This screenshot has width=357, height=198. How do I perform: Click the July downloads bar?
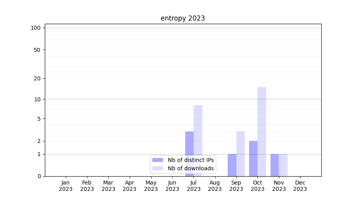click(x=198, y=131)
